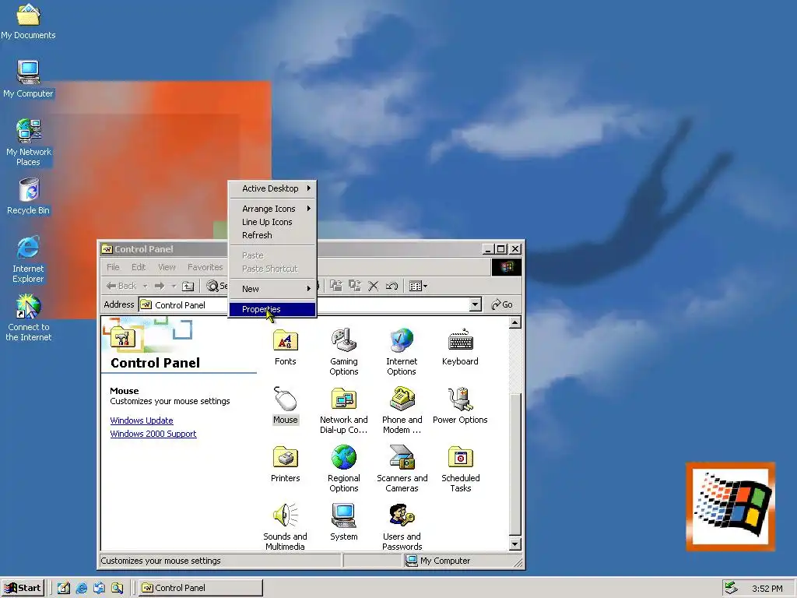Open the Views dropdown in toolbar
The height and width of the screenshot is (598, 797).
[x=418, y=286]
